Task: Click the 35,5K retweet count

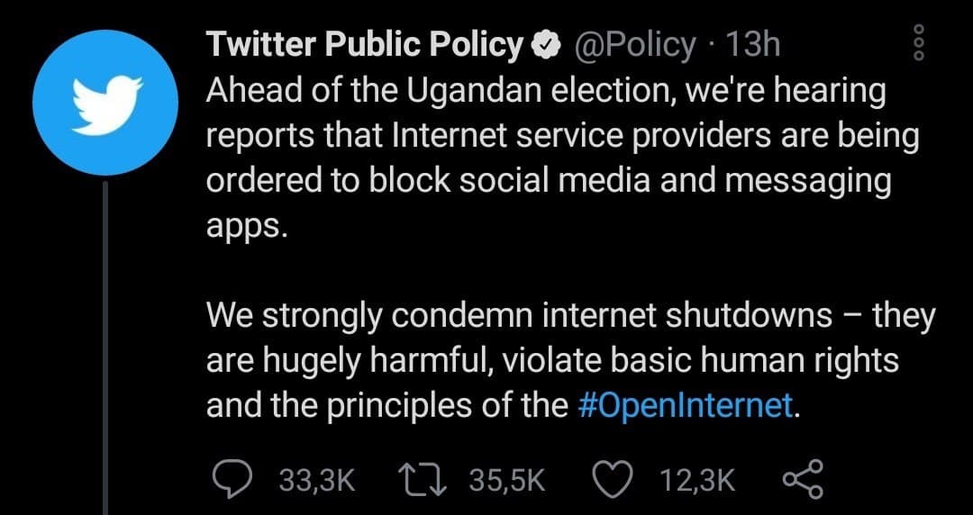Action: 508,481
